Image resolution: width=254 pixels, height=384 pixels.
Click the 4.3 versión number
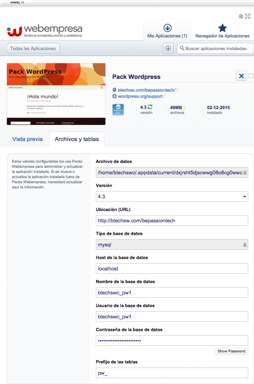point(143,107)
